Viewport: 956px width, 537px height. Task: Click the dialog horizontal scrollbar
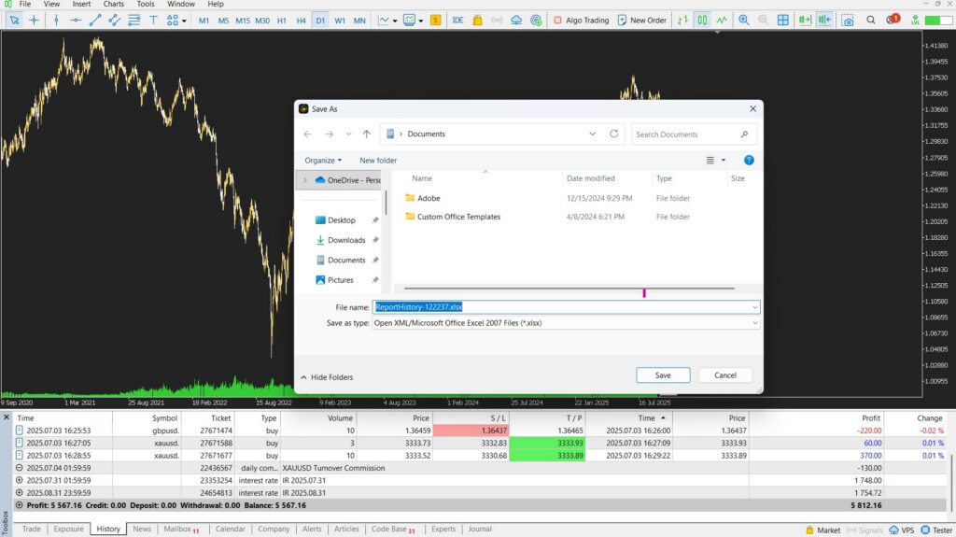coord(569,288)
